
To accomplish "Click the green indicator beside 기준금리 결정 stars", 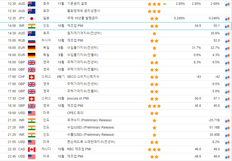I will tap(165, 4).
